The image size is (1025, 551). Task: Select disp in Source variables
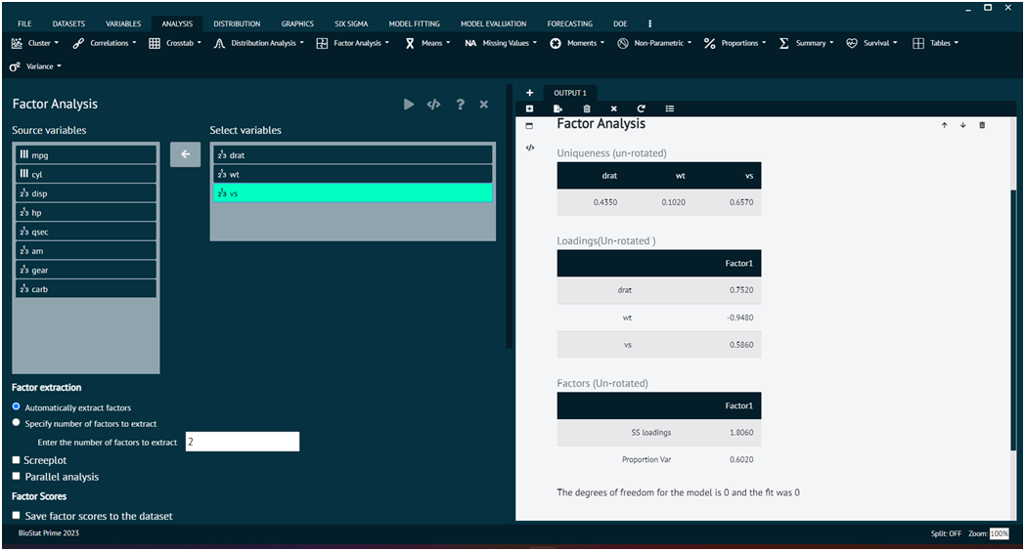click(x=86, y=193)
